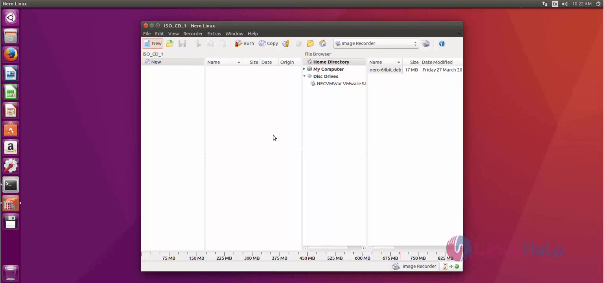Click the Copy documents icon next to scissors

pos(210,43)
